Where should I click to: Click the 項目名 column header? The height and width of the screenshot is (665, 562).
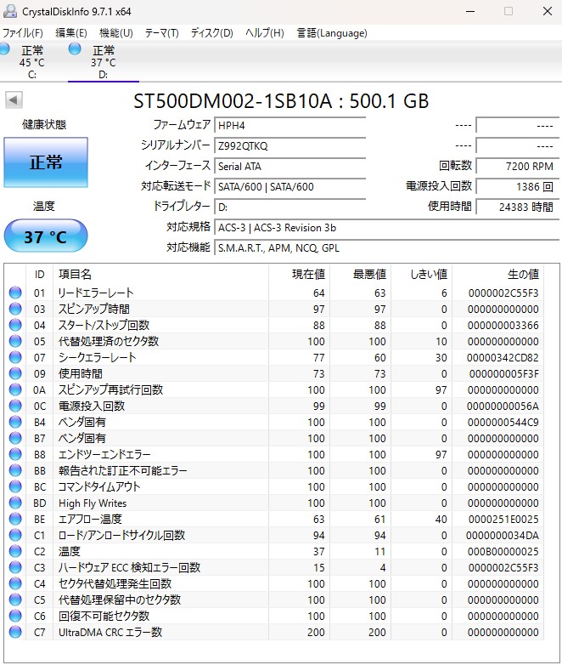click(x=161, y=275)
